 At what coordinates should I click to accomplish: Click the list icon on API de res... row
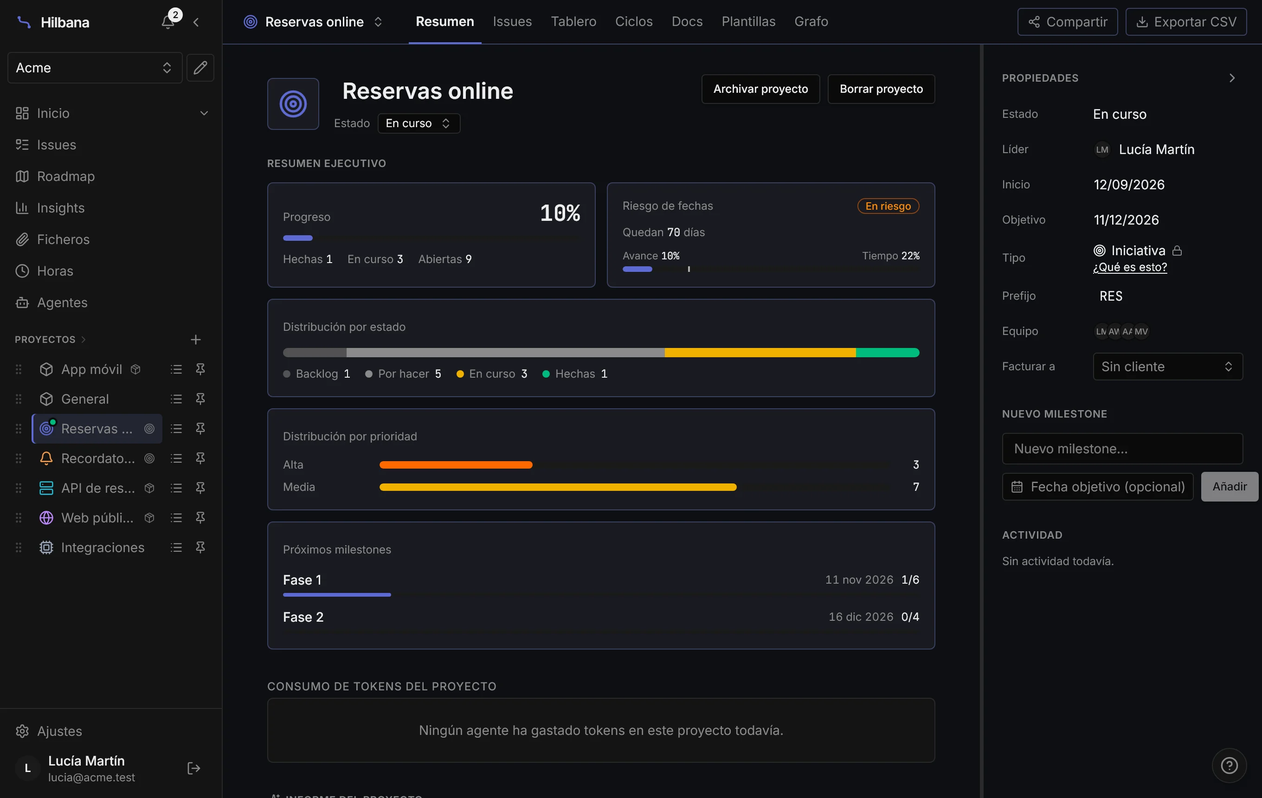click(x=176, y=488)
